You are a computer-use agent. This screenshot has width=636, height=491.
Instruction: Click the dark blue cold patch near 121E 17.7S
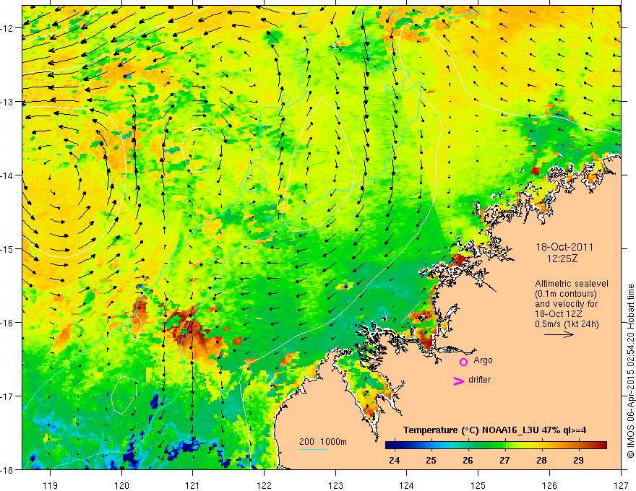[x=186, y=448]
